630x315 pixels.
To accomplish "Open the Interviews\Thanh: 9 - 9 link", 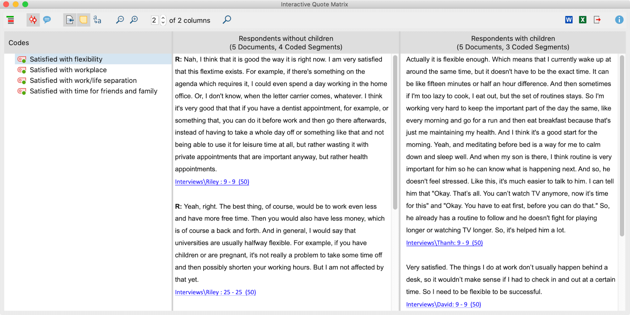I will (x=444, y=243).
